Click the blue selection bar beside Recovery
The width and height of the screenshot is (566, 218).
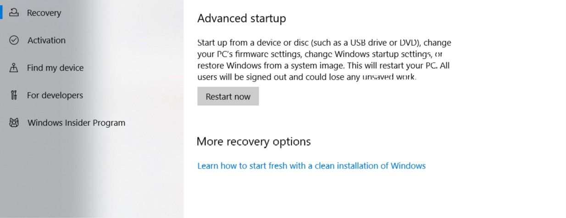(x=1, y=12)
